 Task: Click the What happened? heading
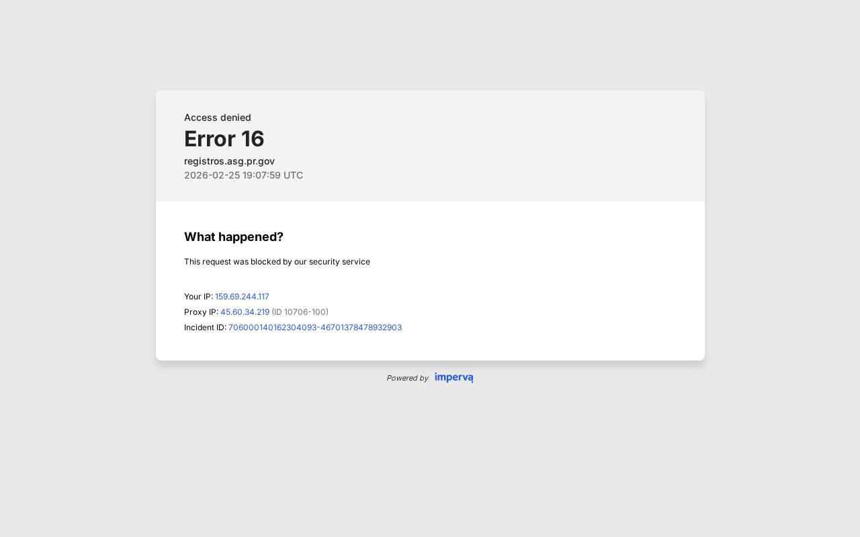(x=233, y=237)
